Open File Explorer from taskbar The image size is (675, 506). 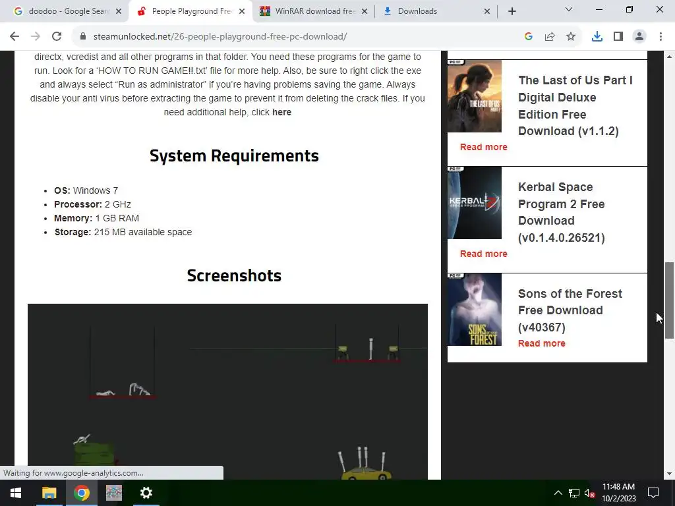tap(49, 493)
